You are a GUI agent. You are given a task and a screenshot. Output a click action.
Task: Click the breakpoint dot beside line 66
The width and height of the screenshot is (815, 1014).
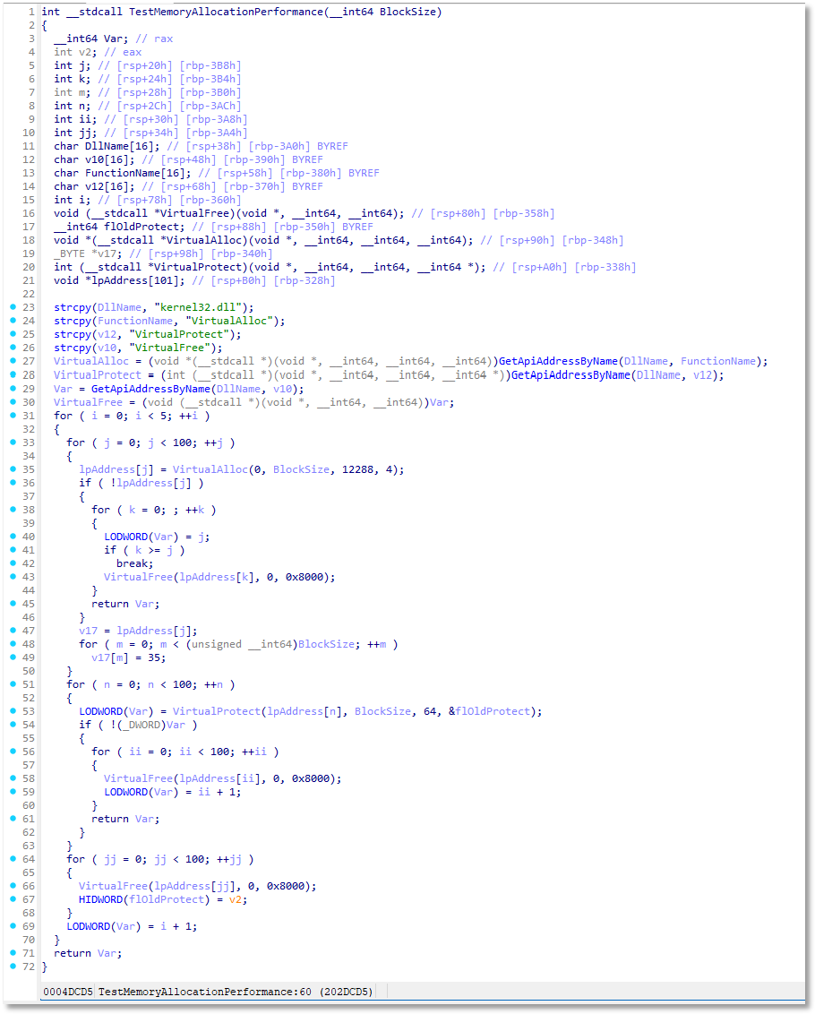click(x=13, y=885)
